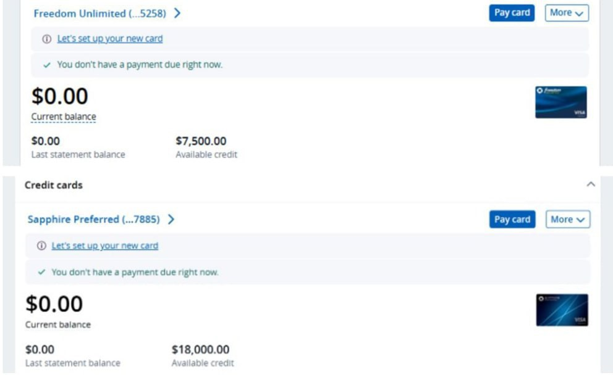Image resolution: width=613 pixels, height=377 pixels.
Task: Click the $18,000.00 available credit amount
Action: 200,350
